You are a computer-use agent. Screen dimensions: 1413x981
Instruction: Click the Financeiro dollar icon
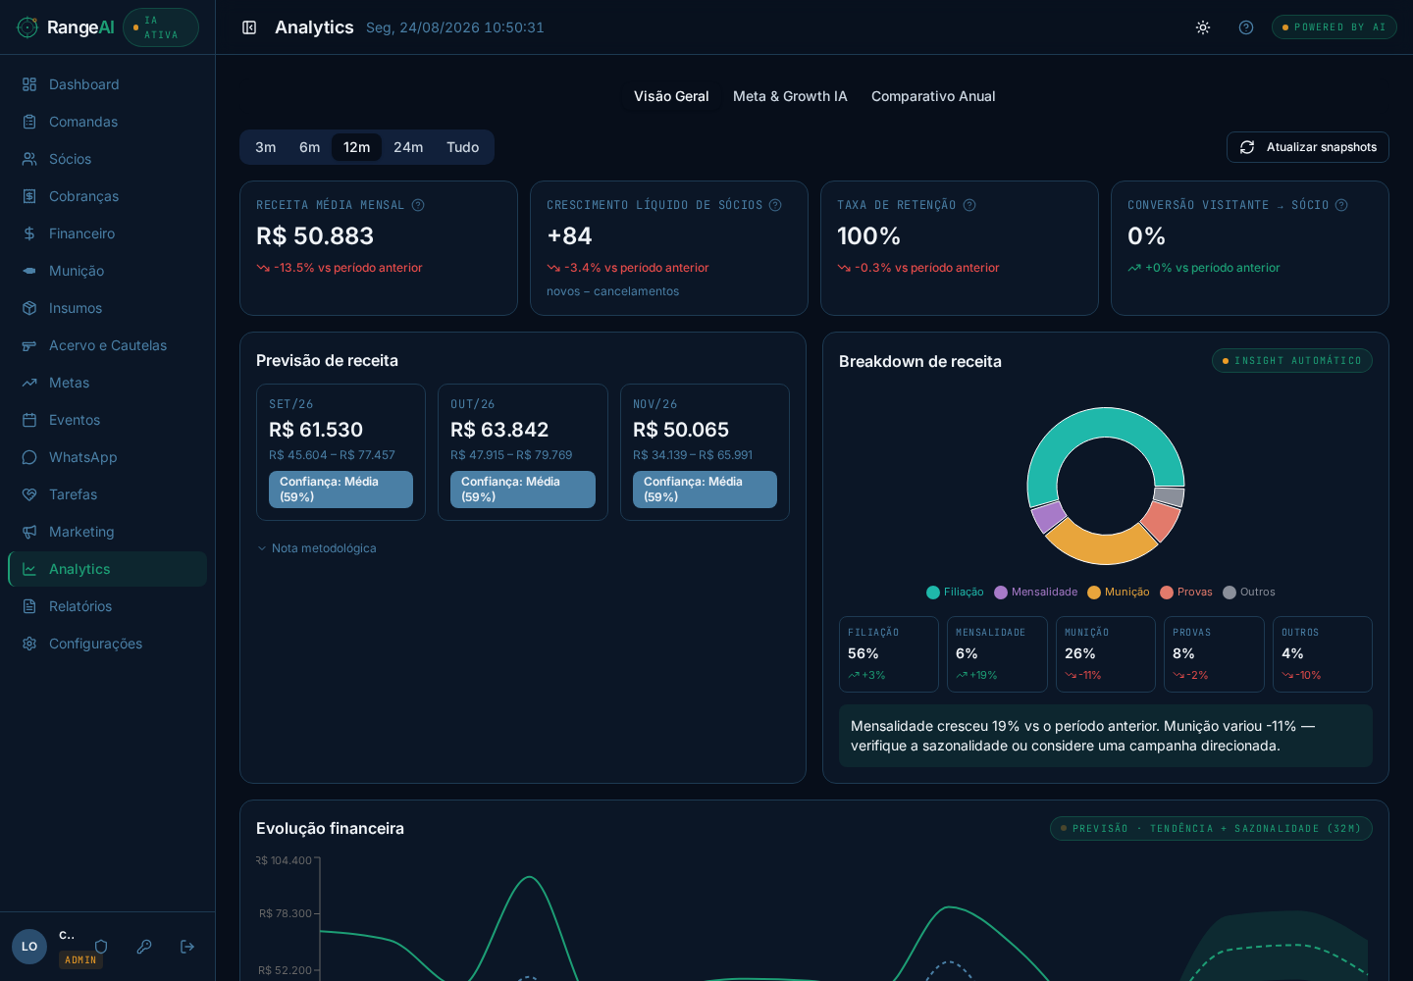[29, 233]
